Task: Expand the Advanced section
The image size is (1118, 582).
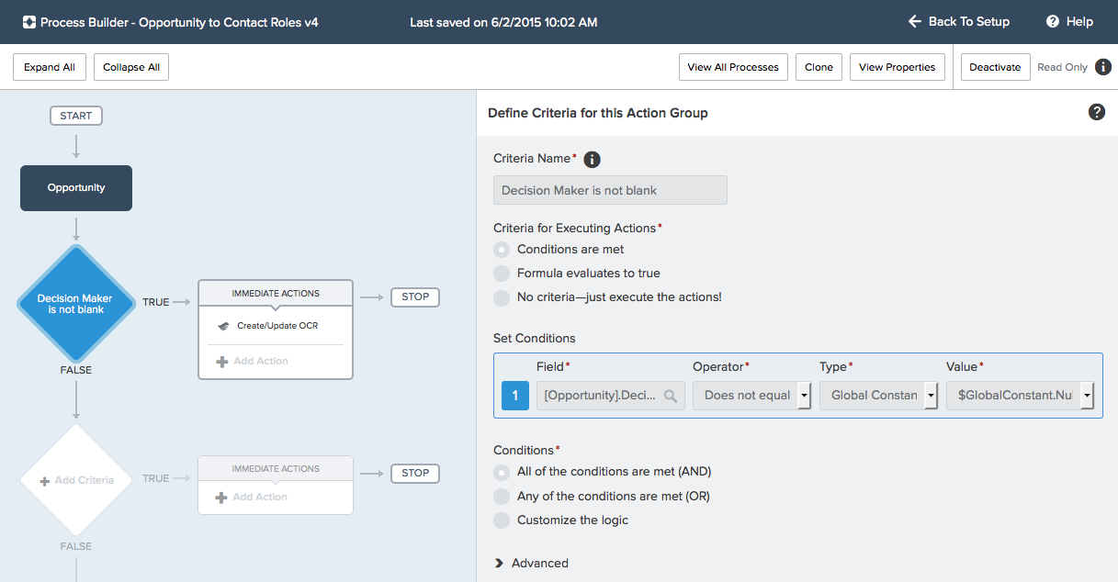Action: (x=531, y=563)
